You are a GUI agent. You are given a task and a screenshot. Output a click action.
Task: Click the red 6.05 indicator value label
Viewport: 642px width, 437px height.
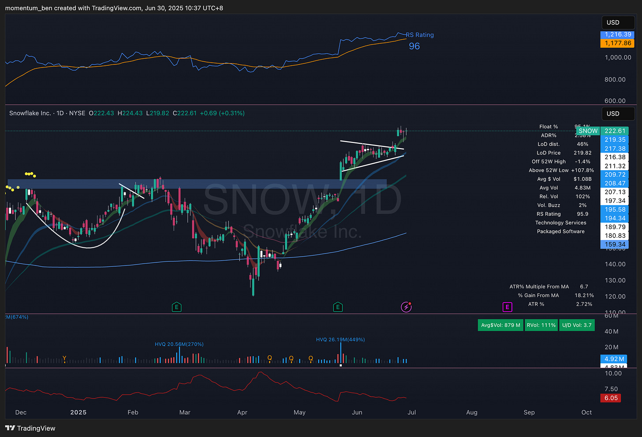[611, 398]
